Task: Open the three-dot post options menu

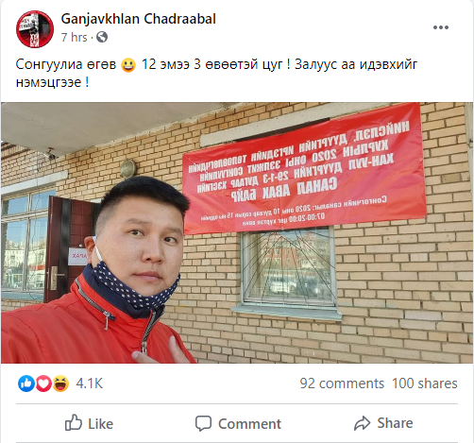Action: click(441, 27)
